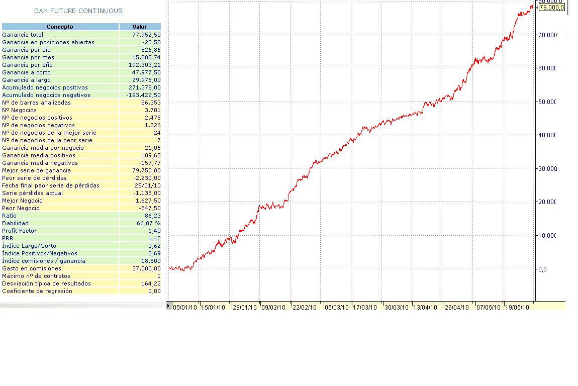
Task: Click the value 109,65
Action: (151, 155)
